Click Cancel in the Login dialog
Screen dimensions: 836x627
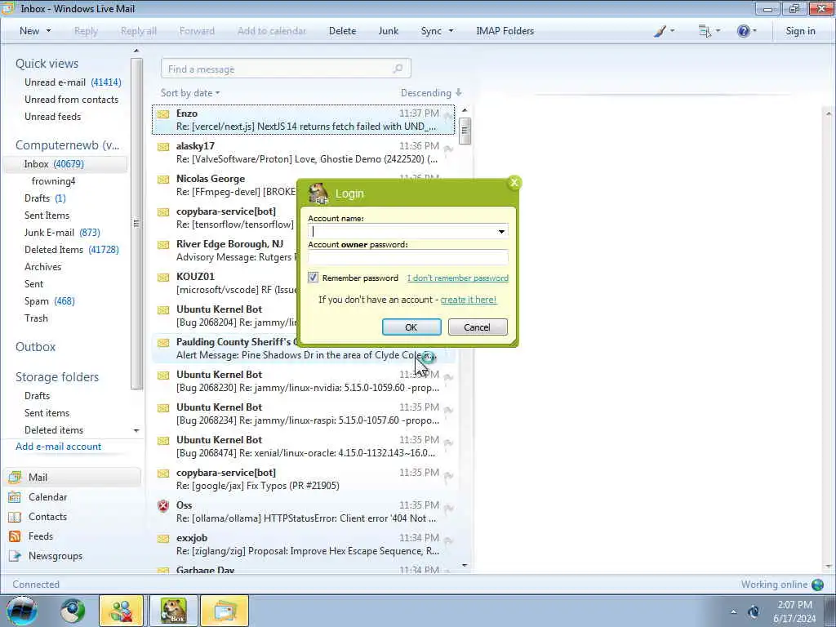[x=477, y=327]
